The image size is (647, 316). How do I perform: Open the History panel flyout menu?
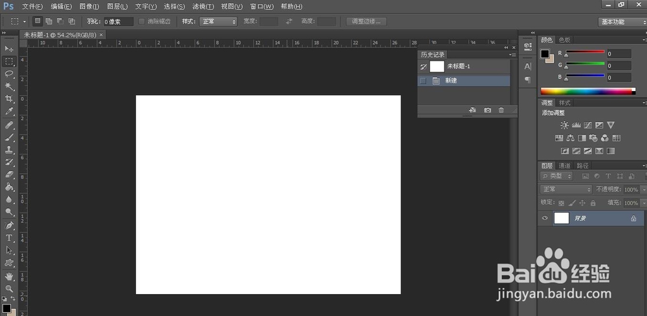pos(513,54)
